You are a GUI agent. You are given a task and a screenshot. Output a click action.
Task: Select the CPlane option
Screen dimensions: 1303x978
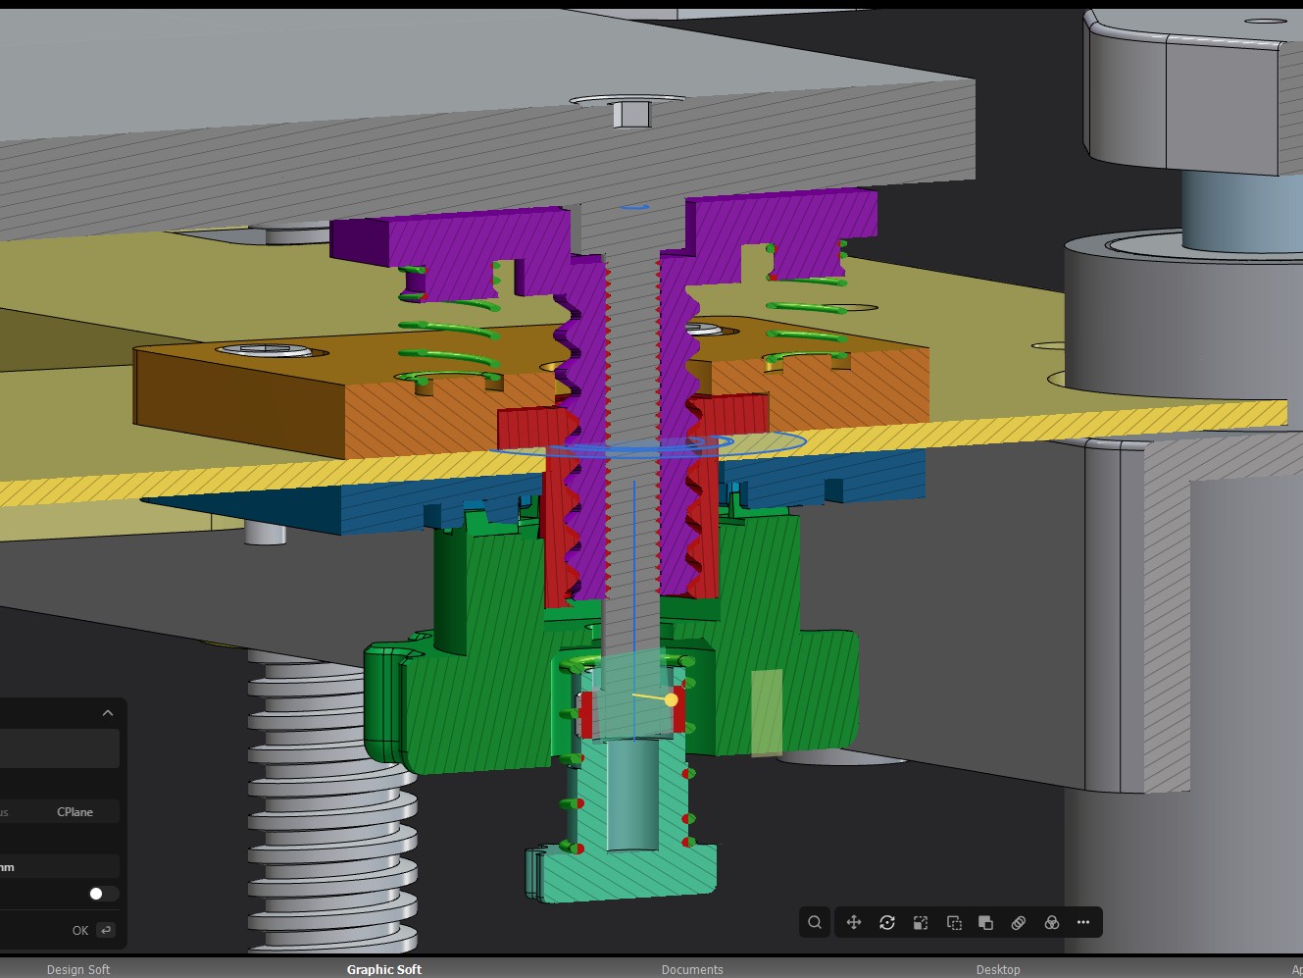pyautogui.click(x=75, y=812)
